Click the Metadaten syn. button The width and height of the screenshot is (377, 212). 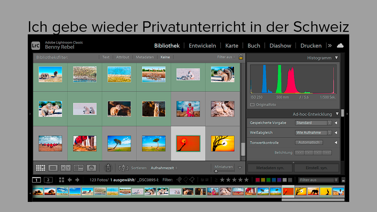tap(270, 168)
